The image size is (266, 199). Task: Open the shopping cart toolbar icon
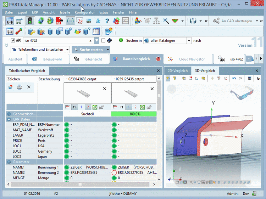(19, 21)
